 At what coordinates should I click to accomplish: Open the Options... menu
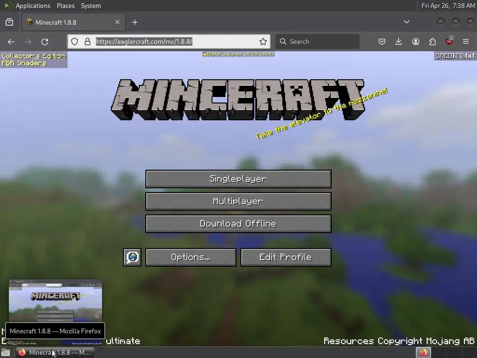(191, 257)
